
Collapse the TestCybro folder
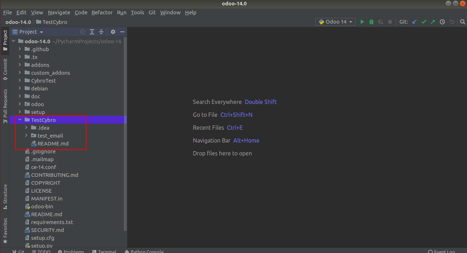[x=20, y=120]
